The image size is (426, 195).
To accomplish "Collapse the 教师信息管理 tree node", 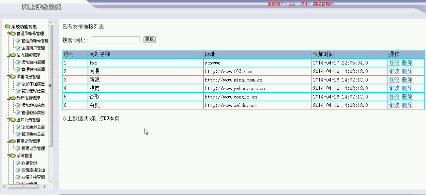I will (x=8, y=98).
